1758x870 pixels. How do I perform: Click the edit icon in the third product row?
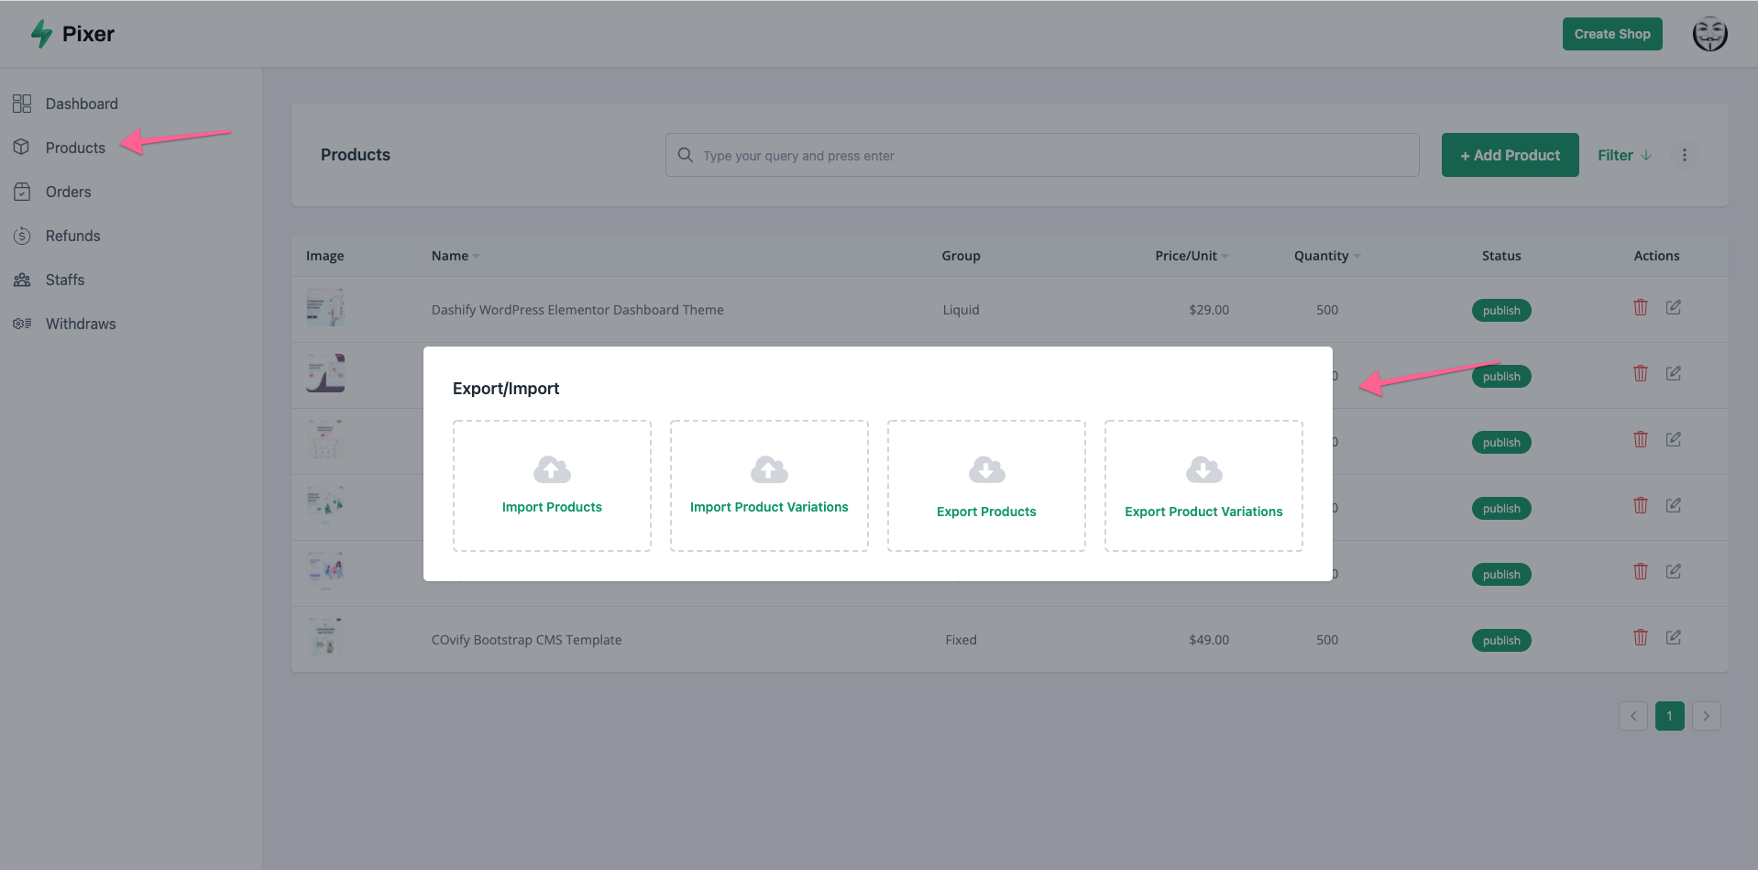(x=1673, y=439)
